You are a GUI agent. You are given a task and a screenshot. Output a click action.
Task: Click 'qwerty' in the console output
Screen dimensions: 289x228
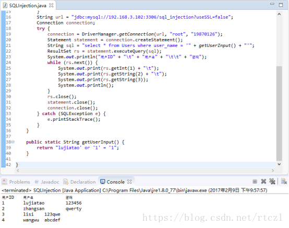[74, 209]
